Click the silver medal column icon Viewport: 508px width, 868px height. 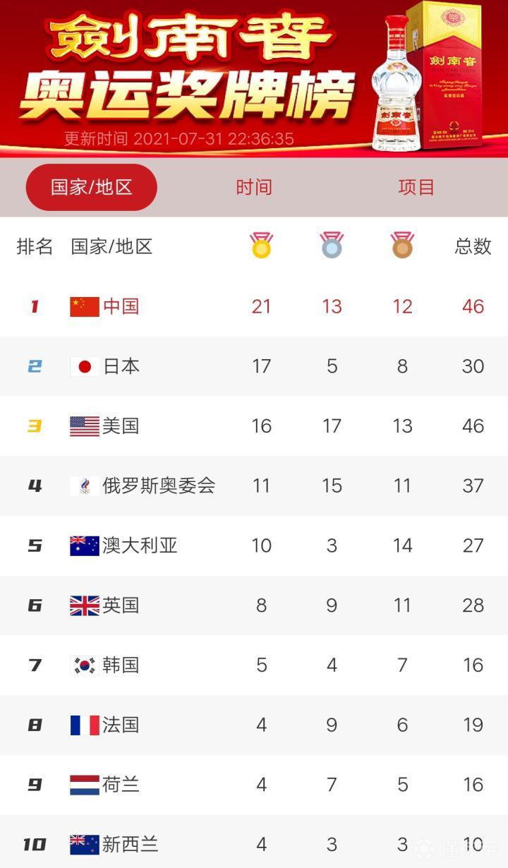332,246
